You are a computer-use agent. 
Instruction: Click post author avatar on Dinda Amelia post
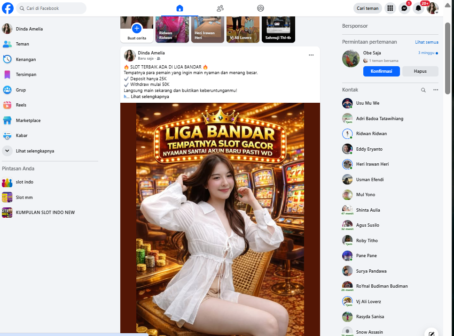[x=130, y=55]
